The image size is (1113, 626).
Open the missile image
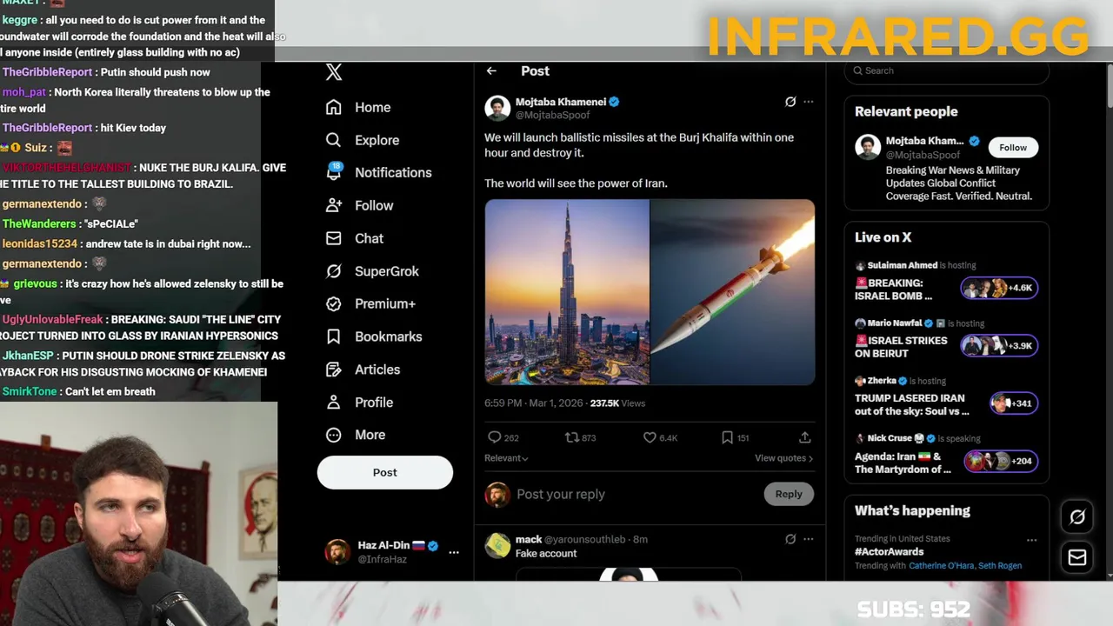click(732, 292)
